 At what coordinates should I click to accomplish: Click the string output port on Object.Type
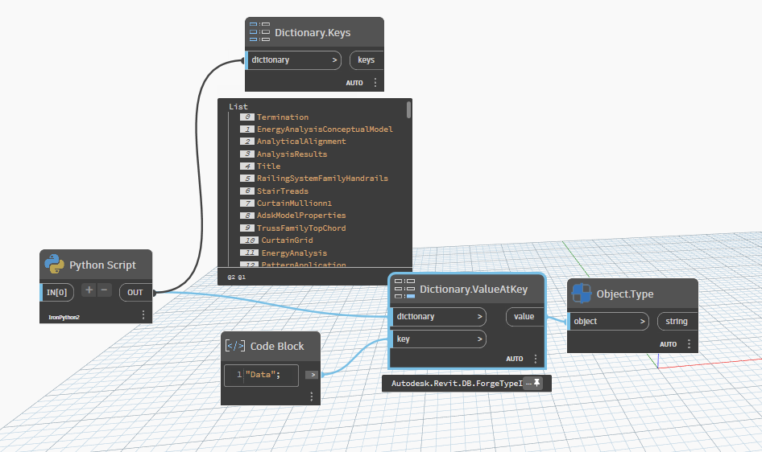[x=677, y=321]
